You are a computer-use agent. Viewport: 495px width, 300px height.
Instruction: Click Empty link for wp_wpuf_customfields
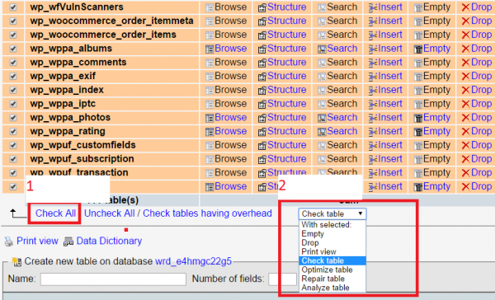point(436,145)
